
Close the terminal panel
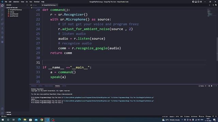pos(216,86)
